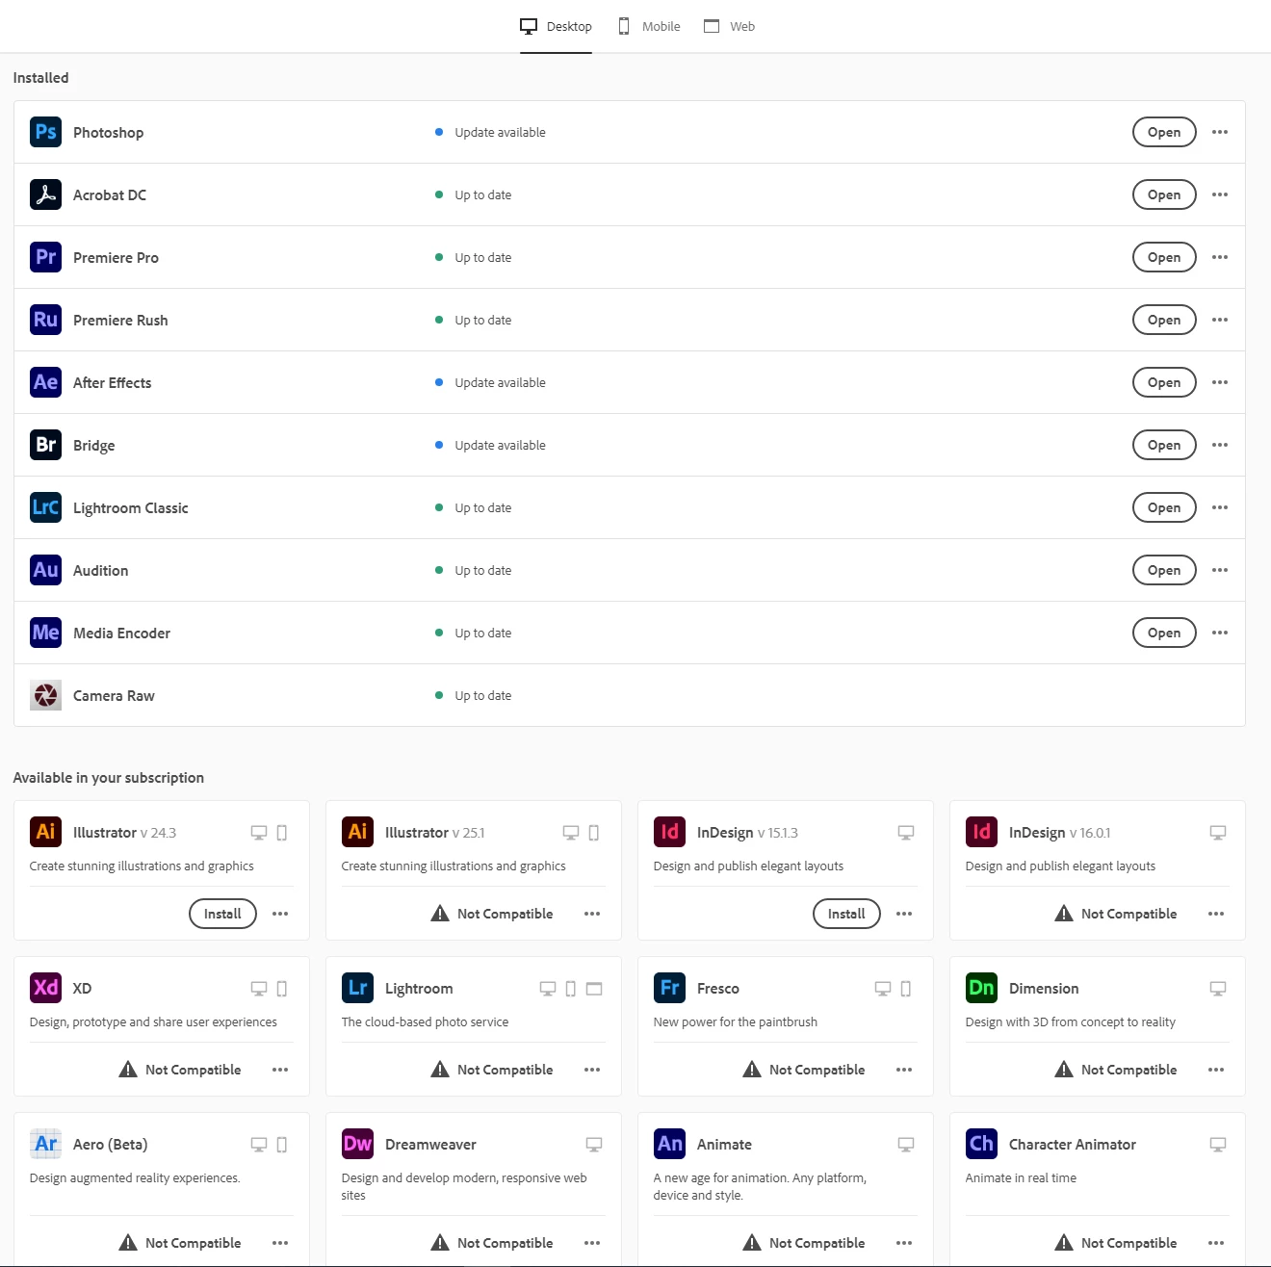Viewport: 1271px width, 1267px height.
Task: Click the 'Available in your subscription' heading
Action: click(109, 778)
